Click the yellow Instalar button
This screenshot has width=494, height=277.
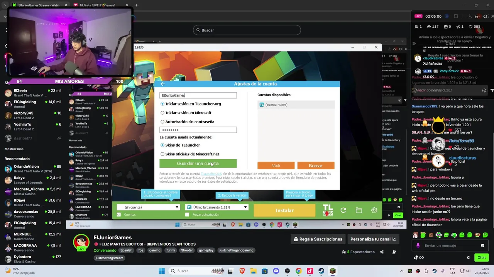point(284,210)
